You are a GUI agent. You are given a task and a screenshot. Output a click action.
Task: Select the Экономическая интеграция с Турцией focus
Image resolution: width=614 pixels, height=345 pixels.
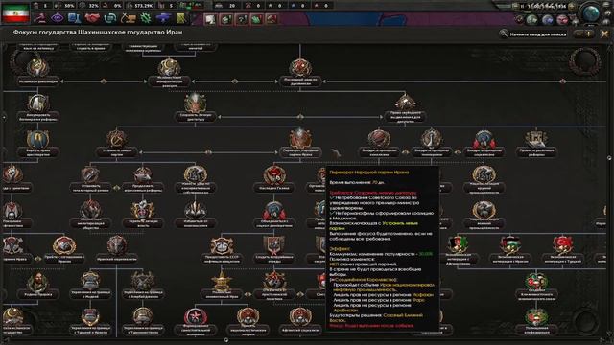563,249
